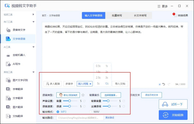Viewport: 194px width, 124px height.
Task: Adjust the 音量 slider
Action: [70, 101]
